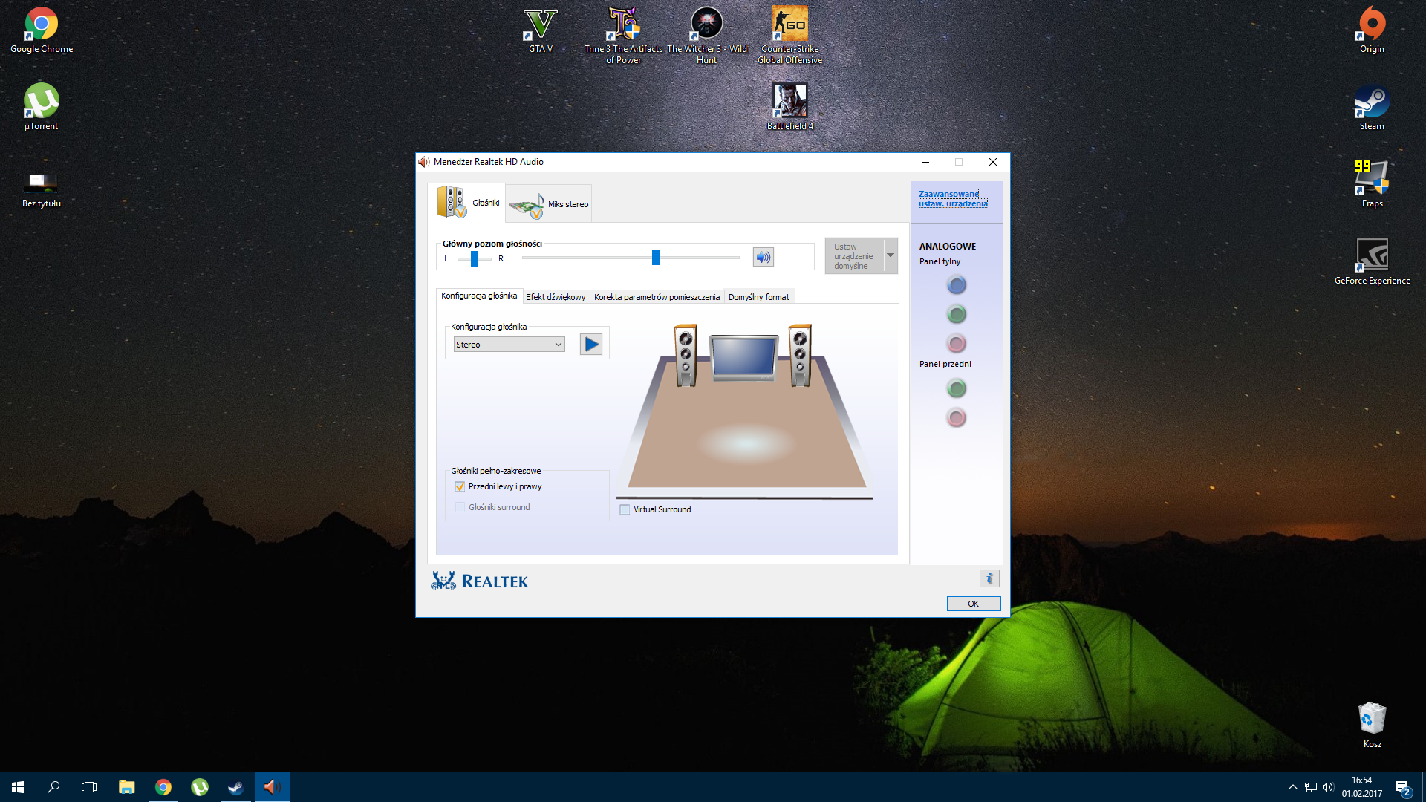Open Task View on taskbar
This screenshot has width=1426, height=802.
click(x=89, y=787)
